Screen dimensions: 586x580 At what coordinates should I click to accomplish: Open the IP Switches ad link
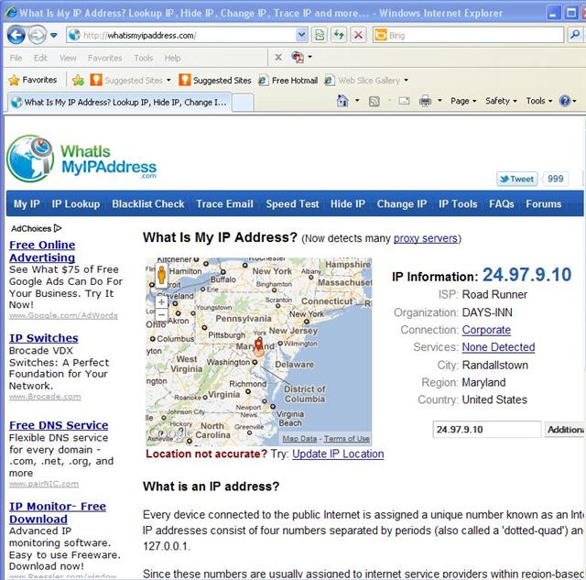pos(44,338)
